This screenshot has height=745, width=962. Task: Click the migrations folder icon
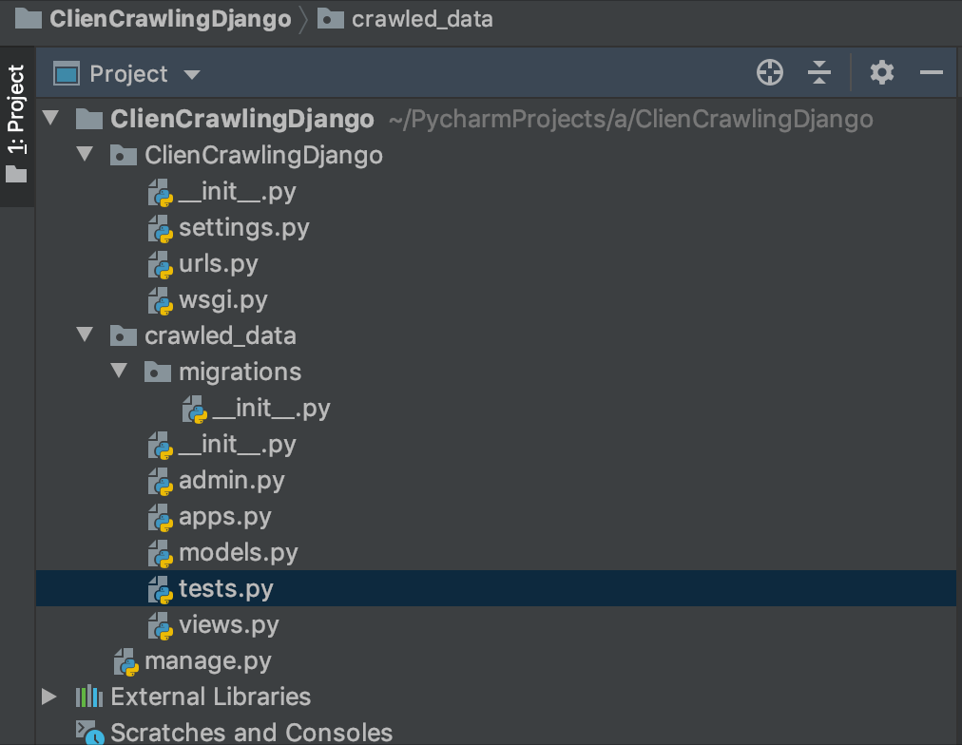[x=158, y=372]
